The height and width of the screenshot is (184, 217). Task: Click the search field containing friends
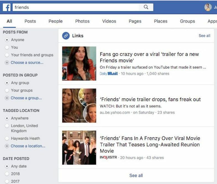75,7
